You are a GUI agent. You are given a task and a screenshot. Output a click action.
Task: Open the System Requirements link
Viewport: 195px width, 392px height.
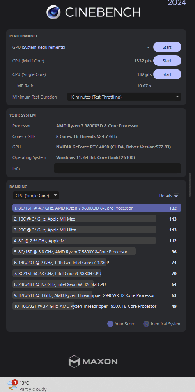click(x=44, y=47)
